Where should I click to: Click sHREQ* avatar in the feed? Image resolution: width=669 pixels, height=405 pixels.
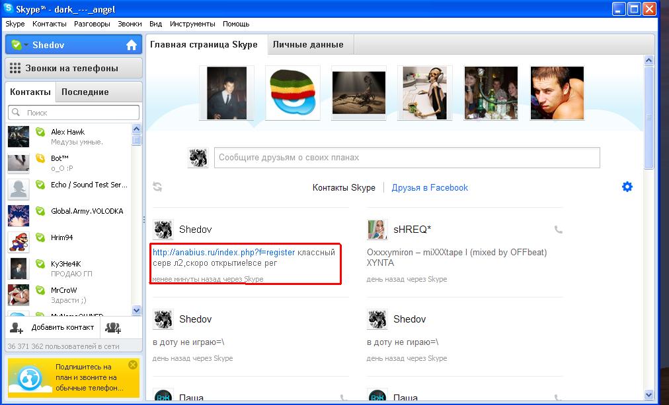click(x=377, y=230)
